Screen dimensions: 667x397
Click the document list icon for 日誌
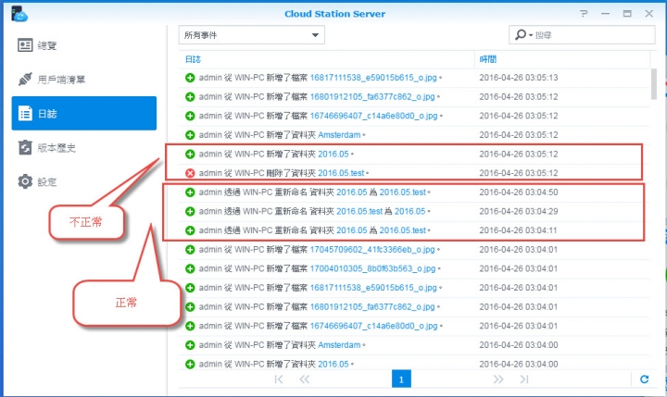25,114
